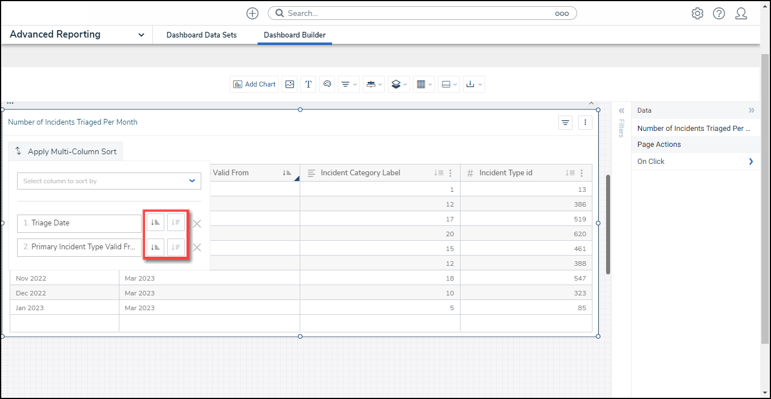771x399 pixels.
Task: Click into the top search field
Action: [421, 13]
